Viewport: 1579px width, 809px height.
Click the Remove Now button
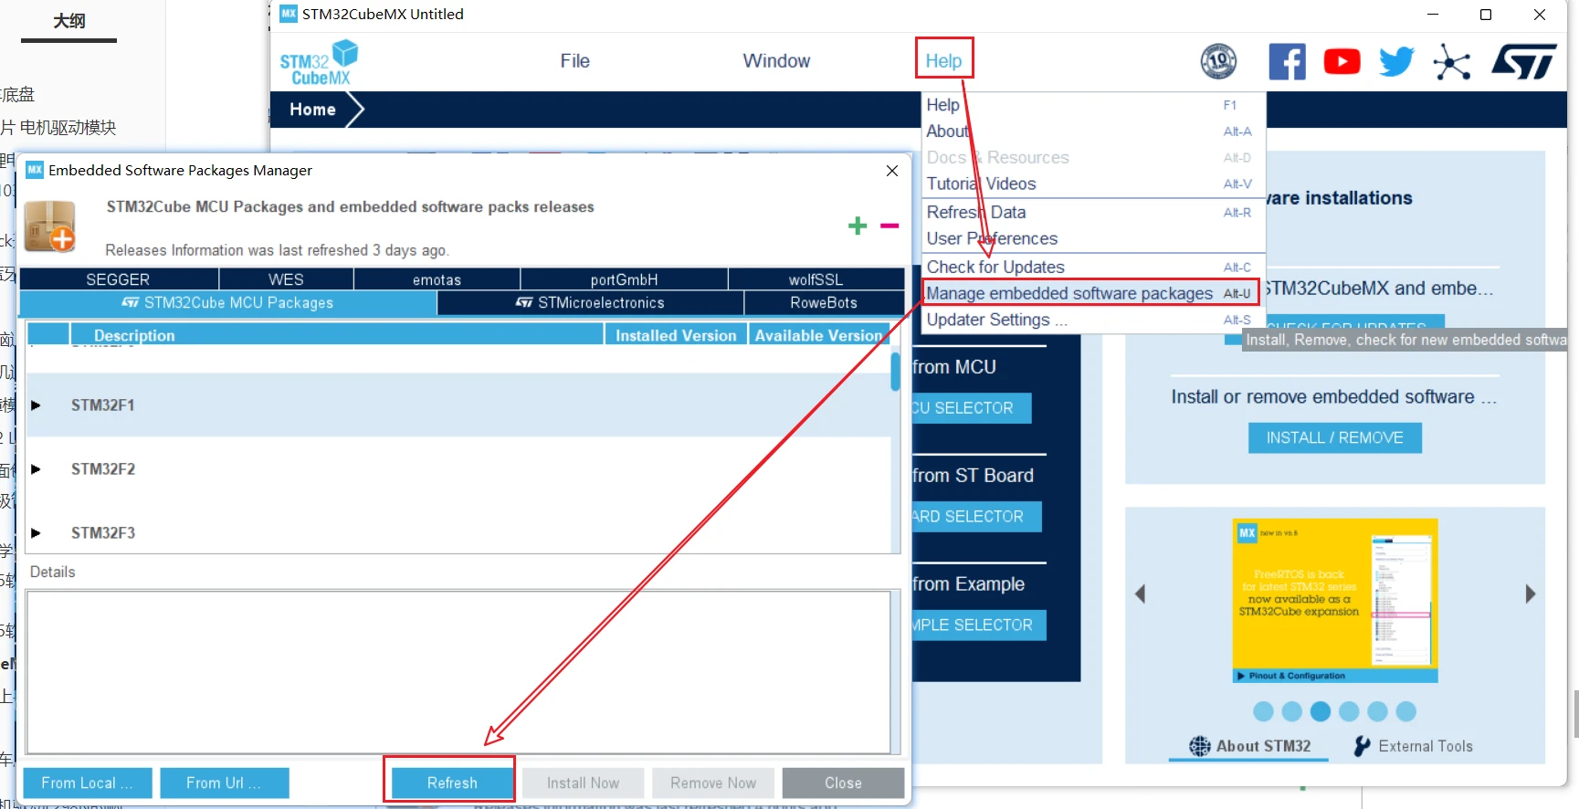713,783
